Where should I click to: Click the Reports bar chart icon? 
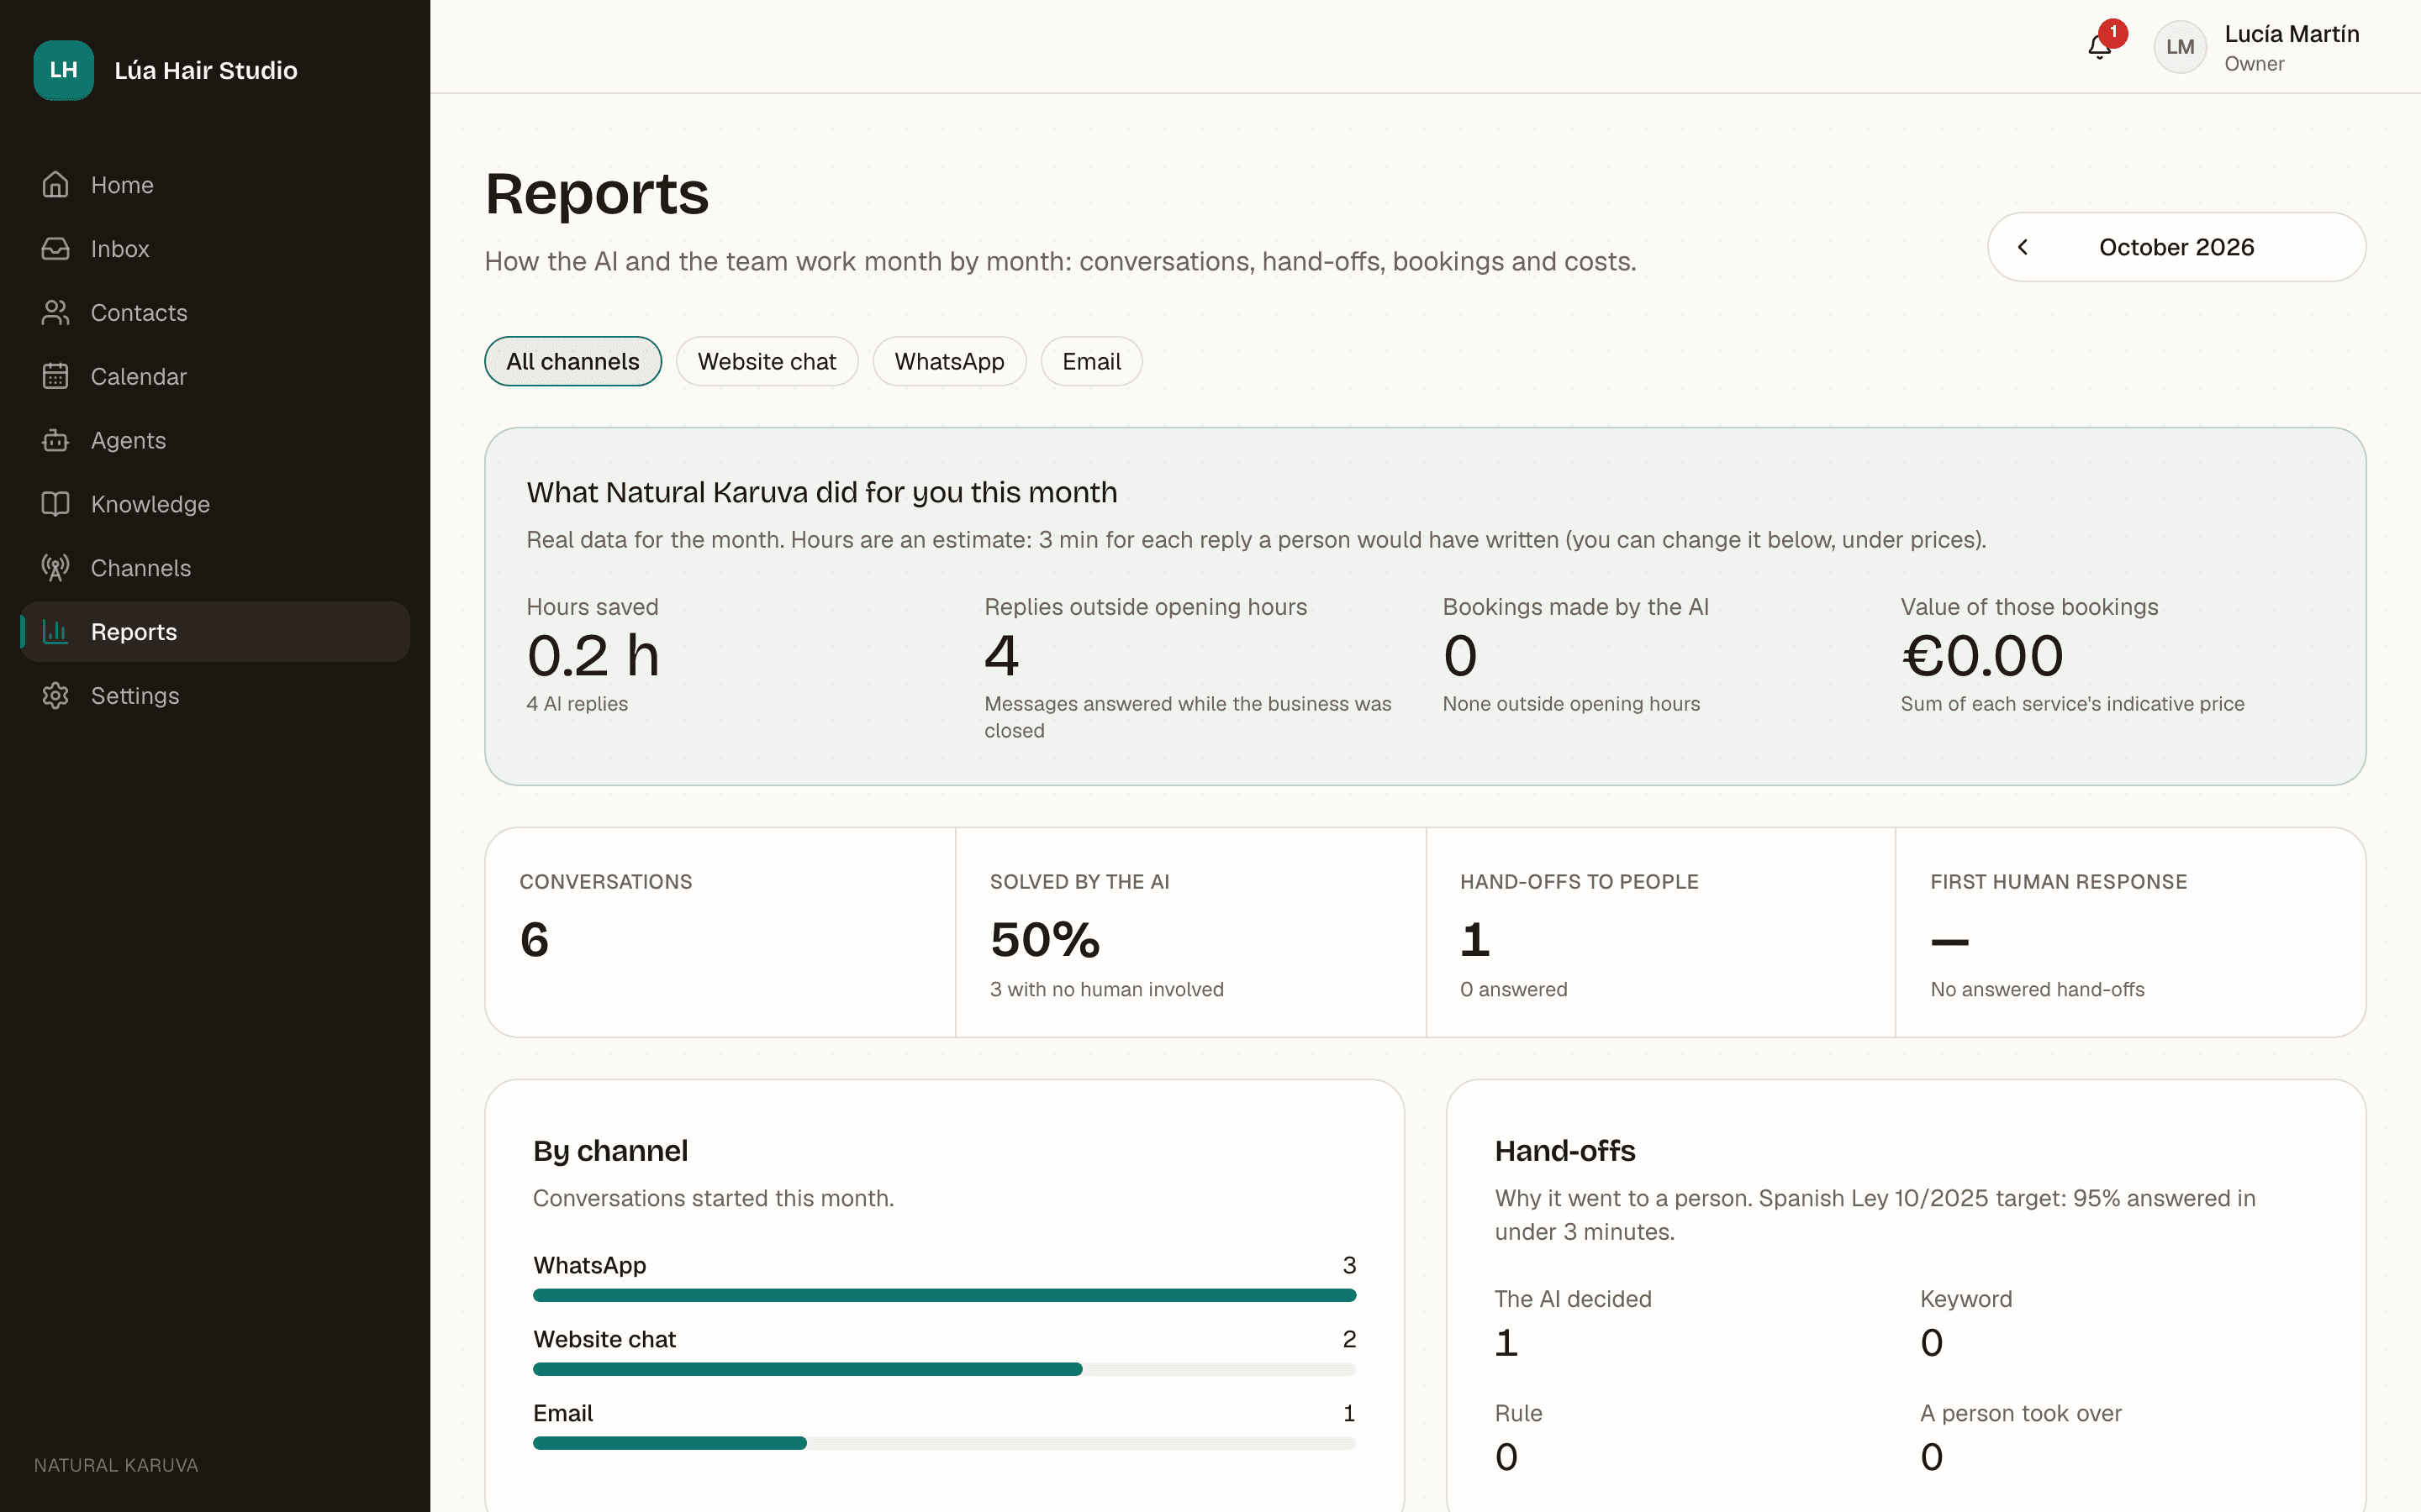[55, 632]
